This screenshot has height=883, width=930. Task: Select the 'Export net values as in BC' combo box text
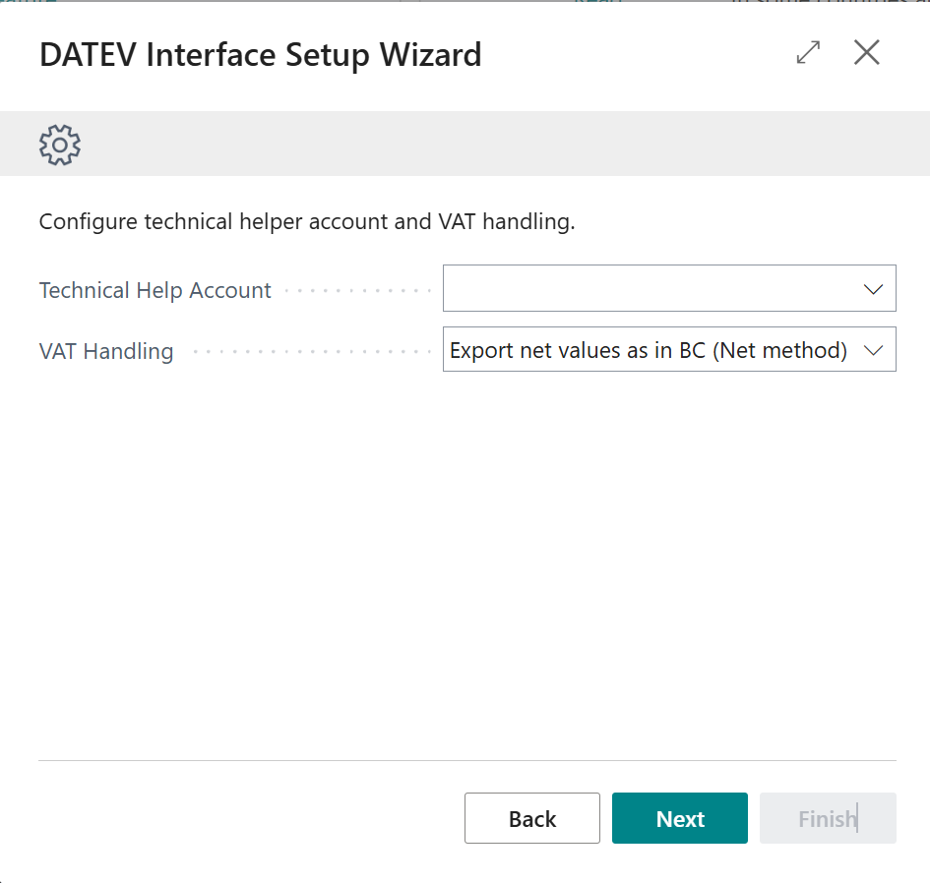point(649,350)
